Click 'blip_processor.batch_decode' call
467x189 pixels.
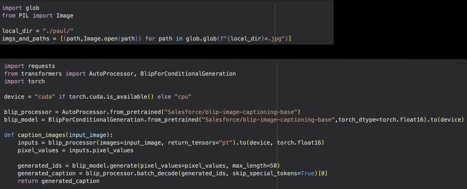pos(132,173)
